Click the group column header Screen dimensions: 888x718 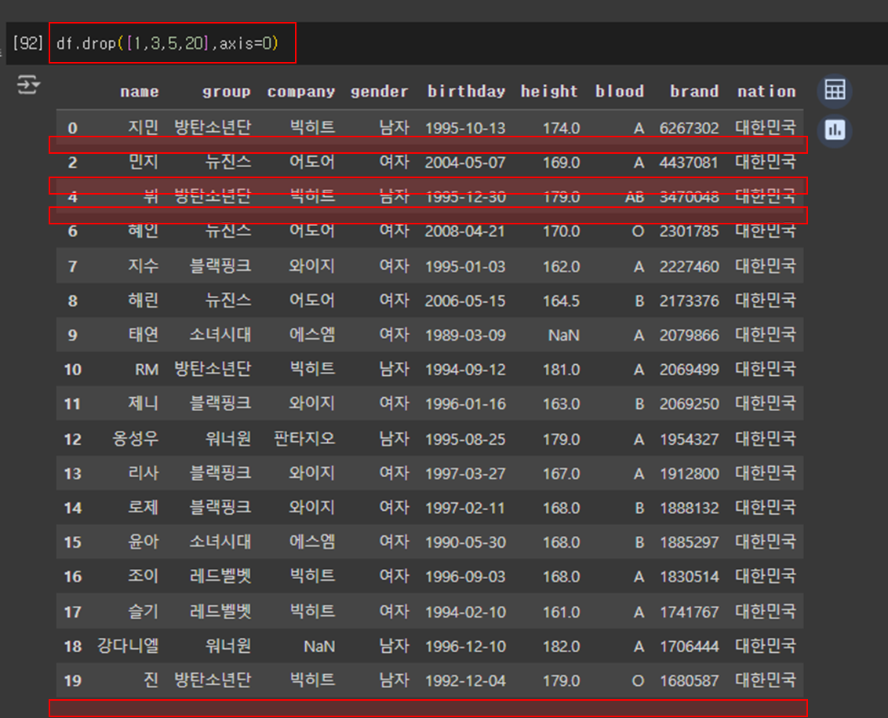(x=227, y=91)
